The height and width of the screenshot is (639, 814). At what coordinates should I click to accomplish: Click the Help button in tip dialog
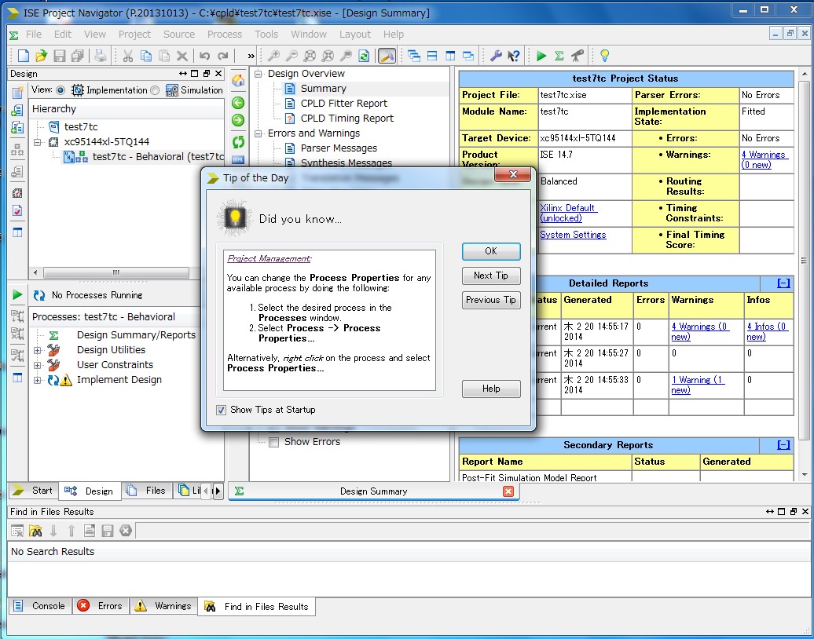pos(491,389)
